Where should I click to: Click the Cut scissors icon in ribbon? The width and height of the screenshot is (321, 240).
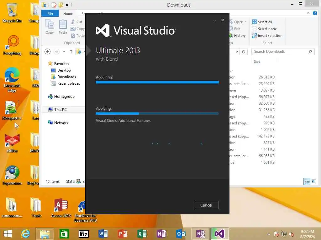point(73,22)
